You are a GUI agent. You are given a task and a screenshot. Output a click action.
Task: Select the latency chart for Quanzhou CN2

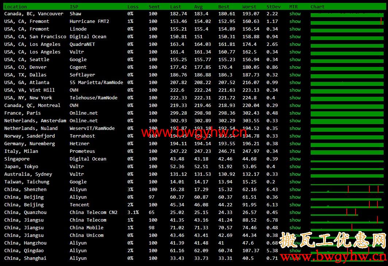(334, 213)
